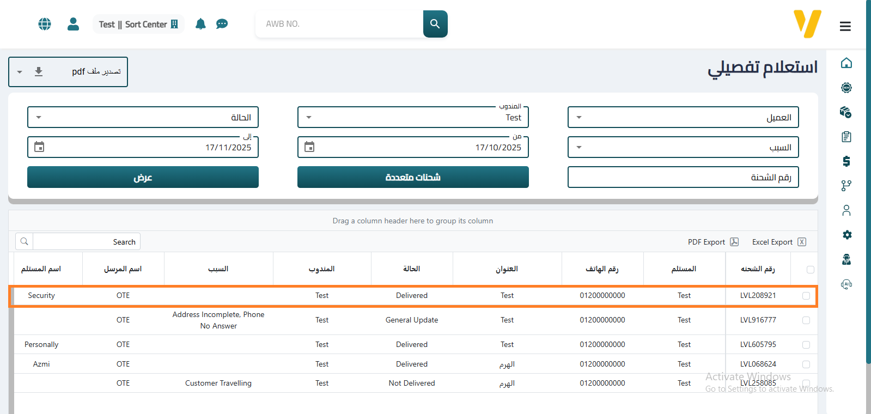Click the رقم الشحنة shipment number field
Viewport: 871px width, 414px height.
tap(683, 177)
